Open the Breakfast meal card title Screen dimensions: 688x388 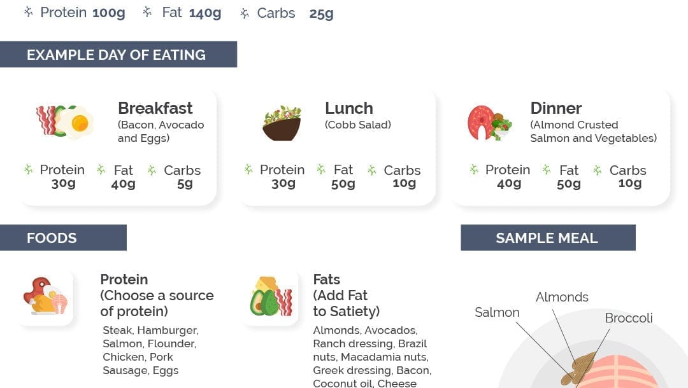tap(155, 108)
